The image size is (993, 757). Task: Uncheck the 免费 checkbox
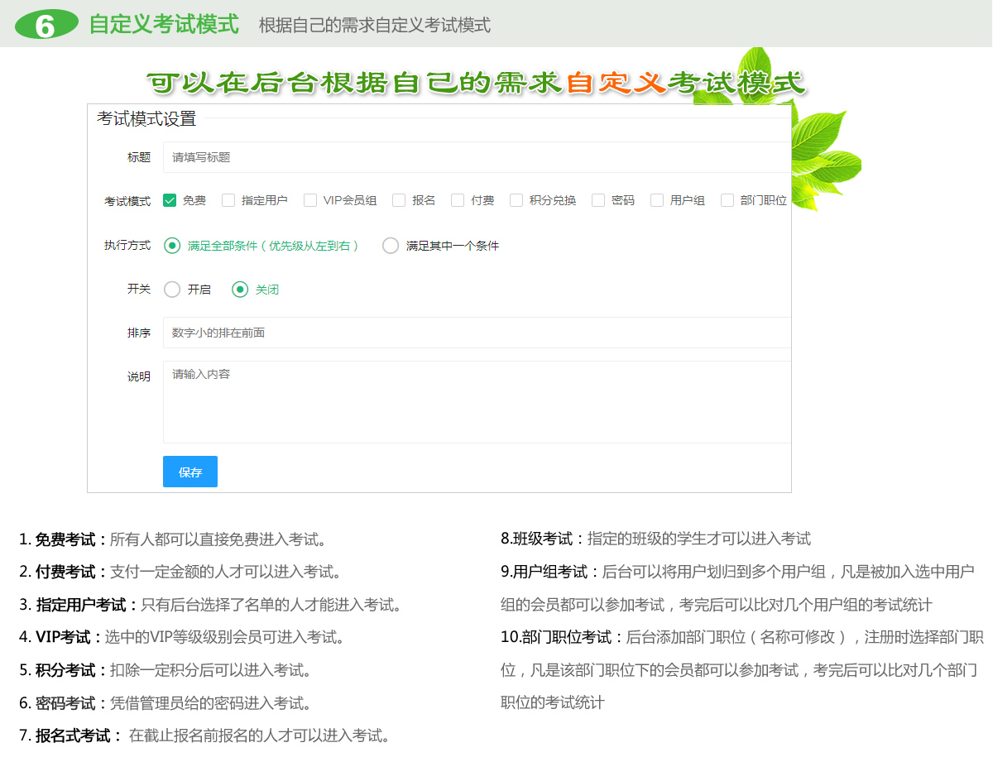tap(170, 200)
